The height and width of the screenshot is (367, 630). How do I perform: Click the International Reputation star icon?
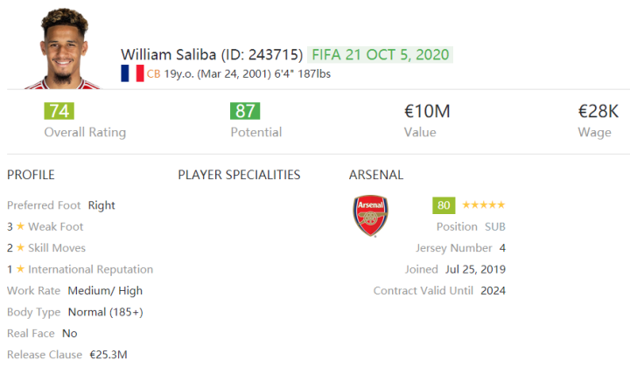coord(19,269)
